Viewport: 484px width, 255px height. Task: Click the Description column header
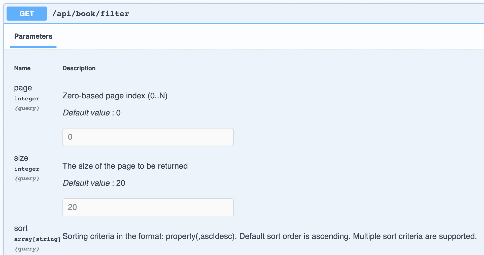tap(79, 68)
